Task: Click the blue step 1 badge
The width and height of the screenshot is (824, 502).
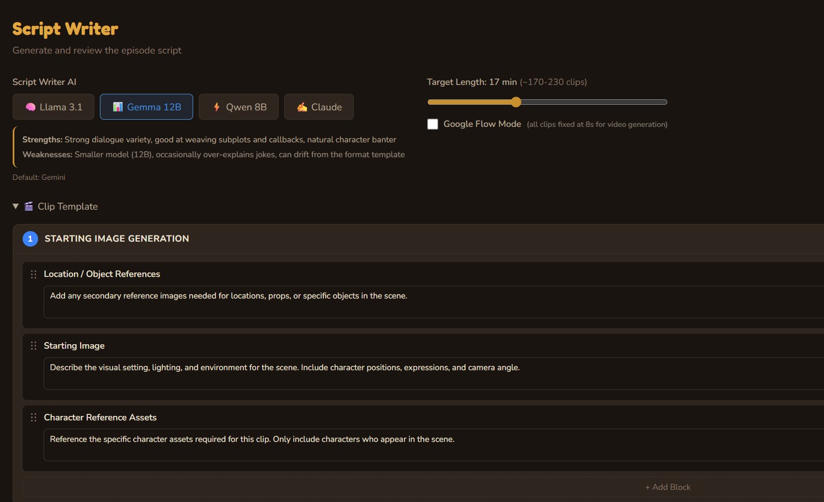Action: click(30, 239)
